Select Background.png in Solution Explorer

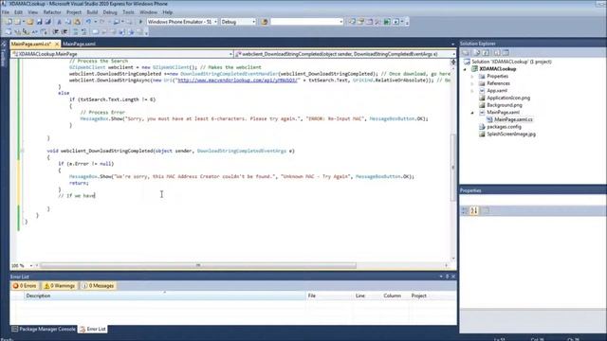tap(504, 105)
